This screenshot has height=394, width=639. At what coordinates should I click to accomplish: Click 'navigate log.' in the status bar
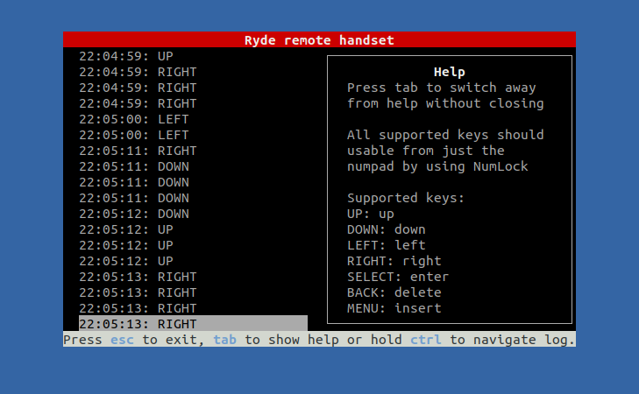[524, 340]
